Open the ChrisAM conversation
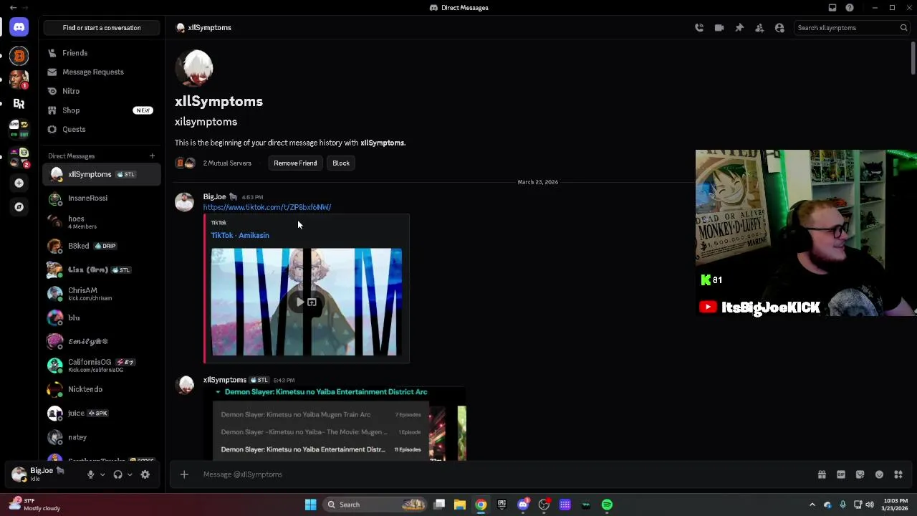 [x=102, y=294]
